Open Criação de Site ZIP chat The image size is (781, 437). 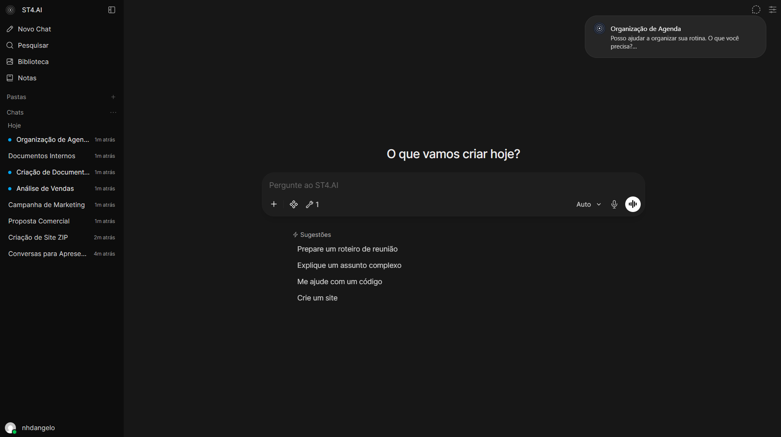pyautogui.click(x=62, y=237)
